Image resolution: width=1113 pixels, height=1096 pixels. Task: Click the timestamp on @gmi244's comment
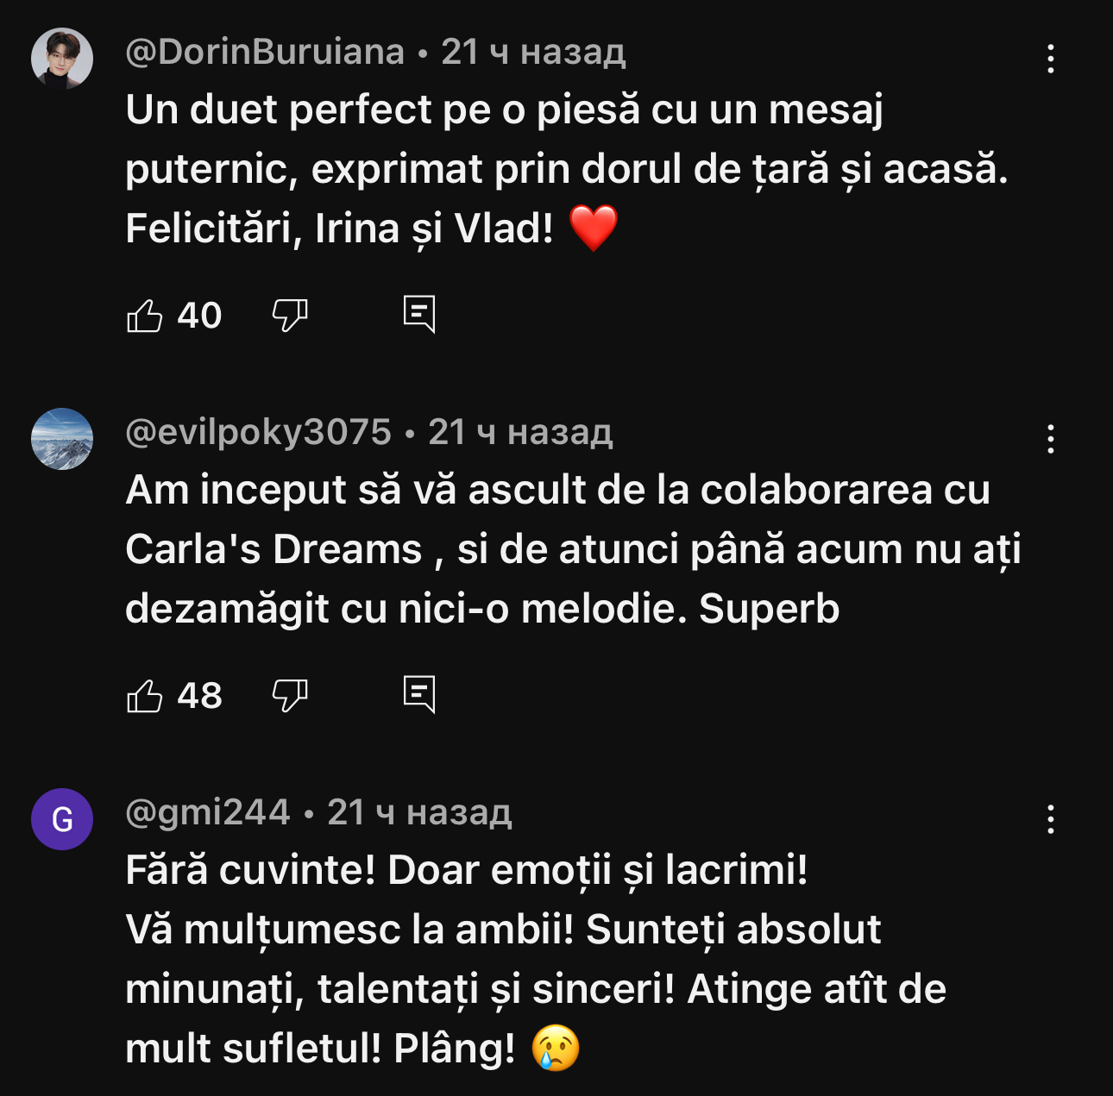pyautogui.click(x=419, y=813)
